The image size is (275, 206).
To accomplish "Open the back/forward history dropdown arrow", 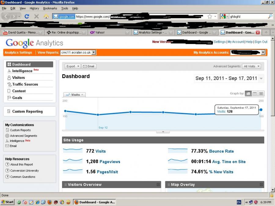I will coord(19,16).
